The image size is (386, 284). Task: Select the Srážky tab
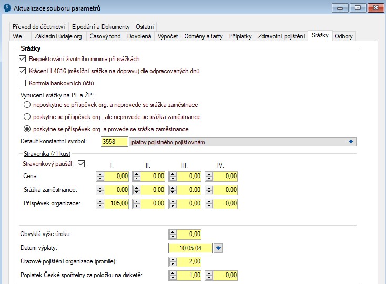320,35
